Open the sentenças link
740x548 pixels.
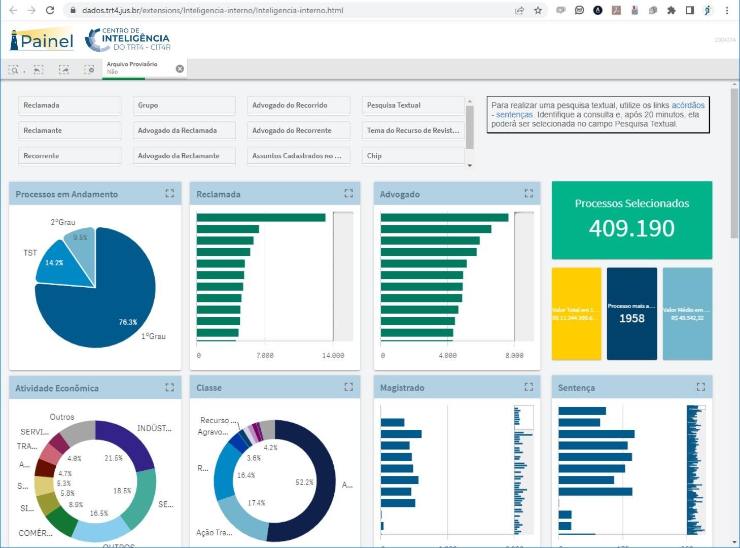coord(514,115)
